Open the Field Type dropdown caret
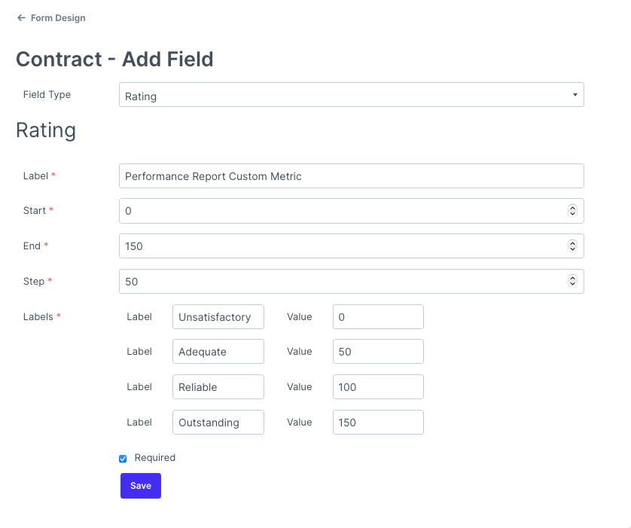The width and height of the screenshot is (631, 528). (x=575, y=94)
